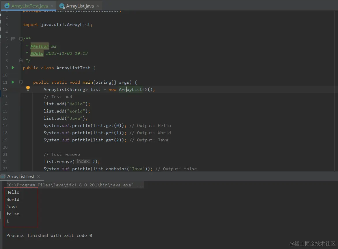Screen dimensions: 338x249
Task: Click the list.contains("Java") statement
Action: pos(98,169)
